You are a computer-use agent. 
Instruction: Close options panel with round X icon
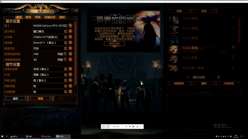click(x=76, y=11)
